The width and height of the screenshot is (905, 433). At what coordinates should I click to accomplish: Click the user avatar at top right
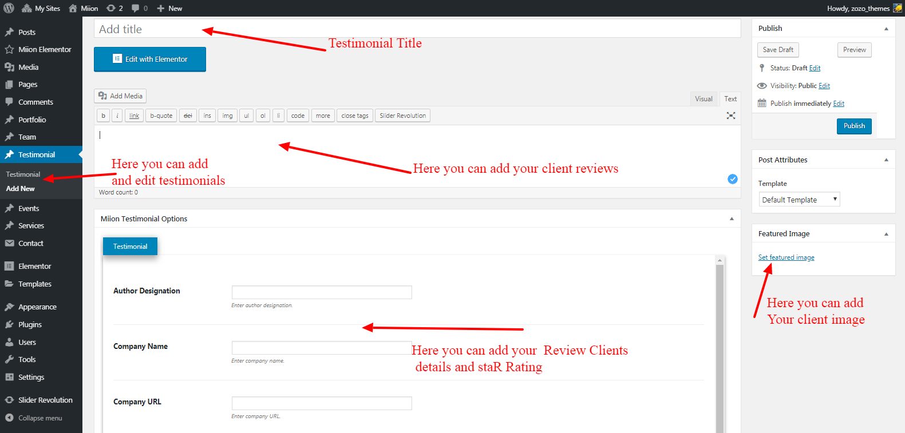point(898,8)
